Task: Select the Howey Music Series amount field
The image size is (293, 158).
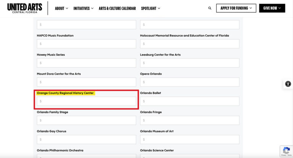Action: click(86, 63)
